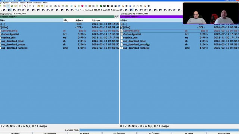This screenshot has height=134, width=239.
Task: Click F4 Szerkesztés button
Action: [x=50, y=133]
